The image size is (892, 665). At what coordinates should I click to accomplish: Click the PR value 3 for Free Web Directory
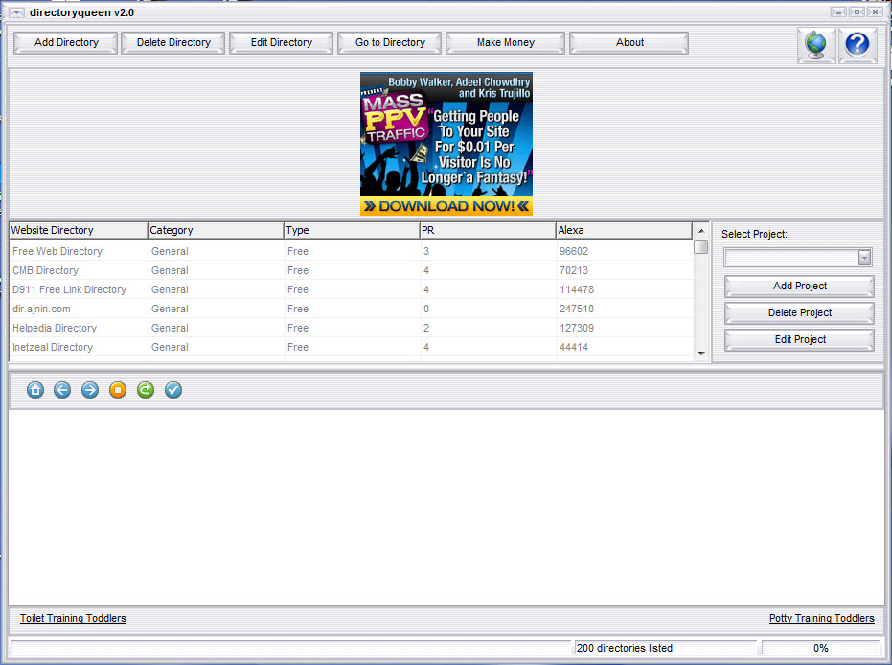pos(426,251)
